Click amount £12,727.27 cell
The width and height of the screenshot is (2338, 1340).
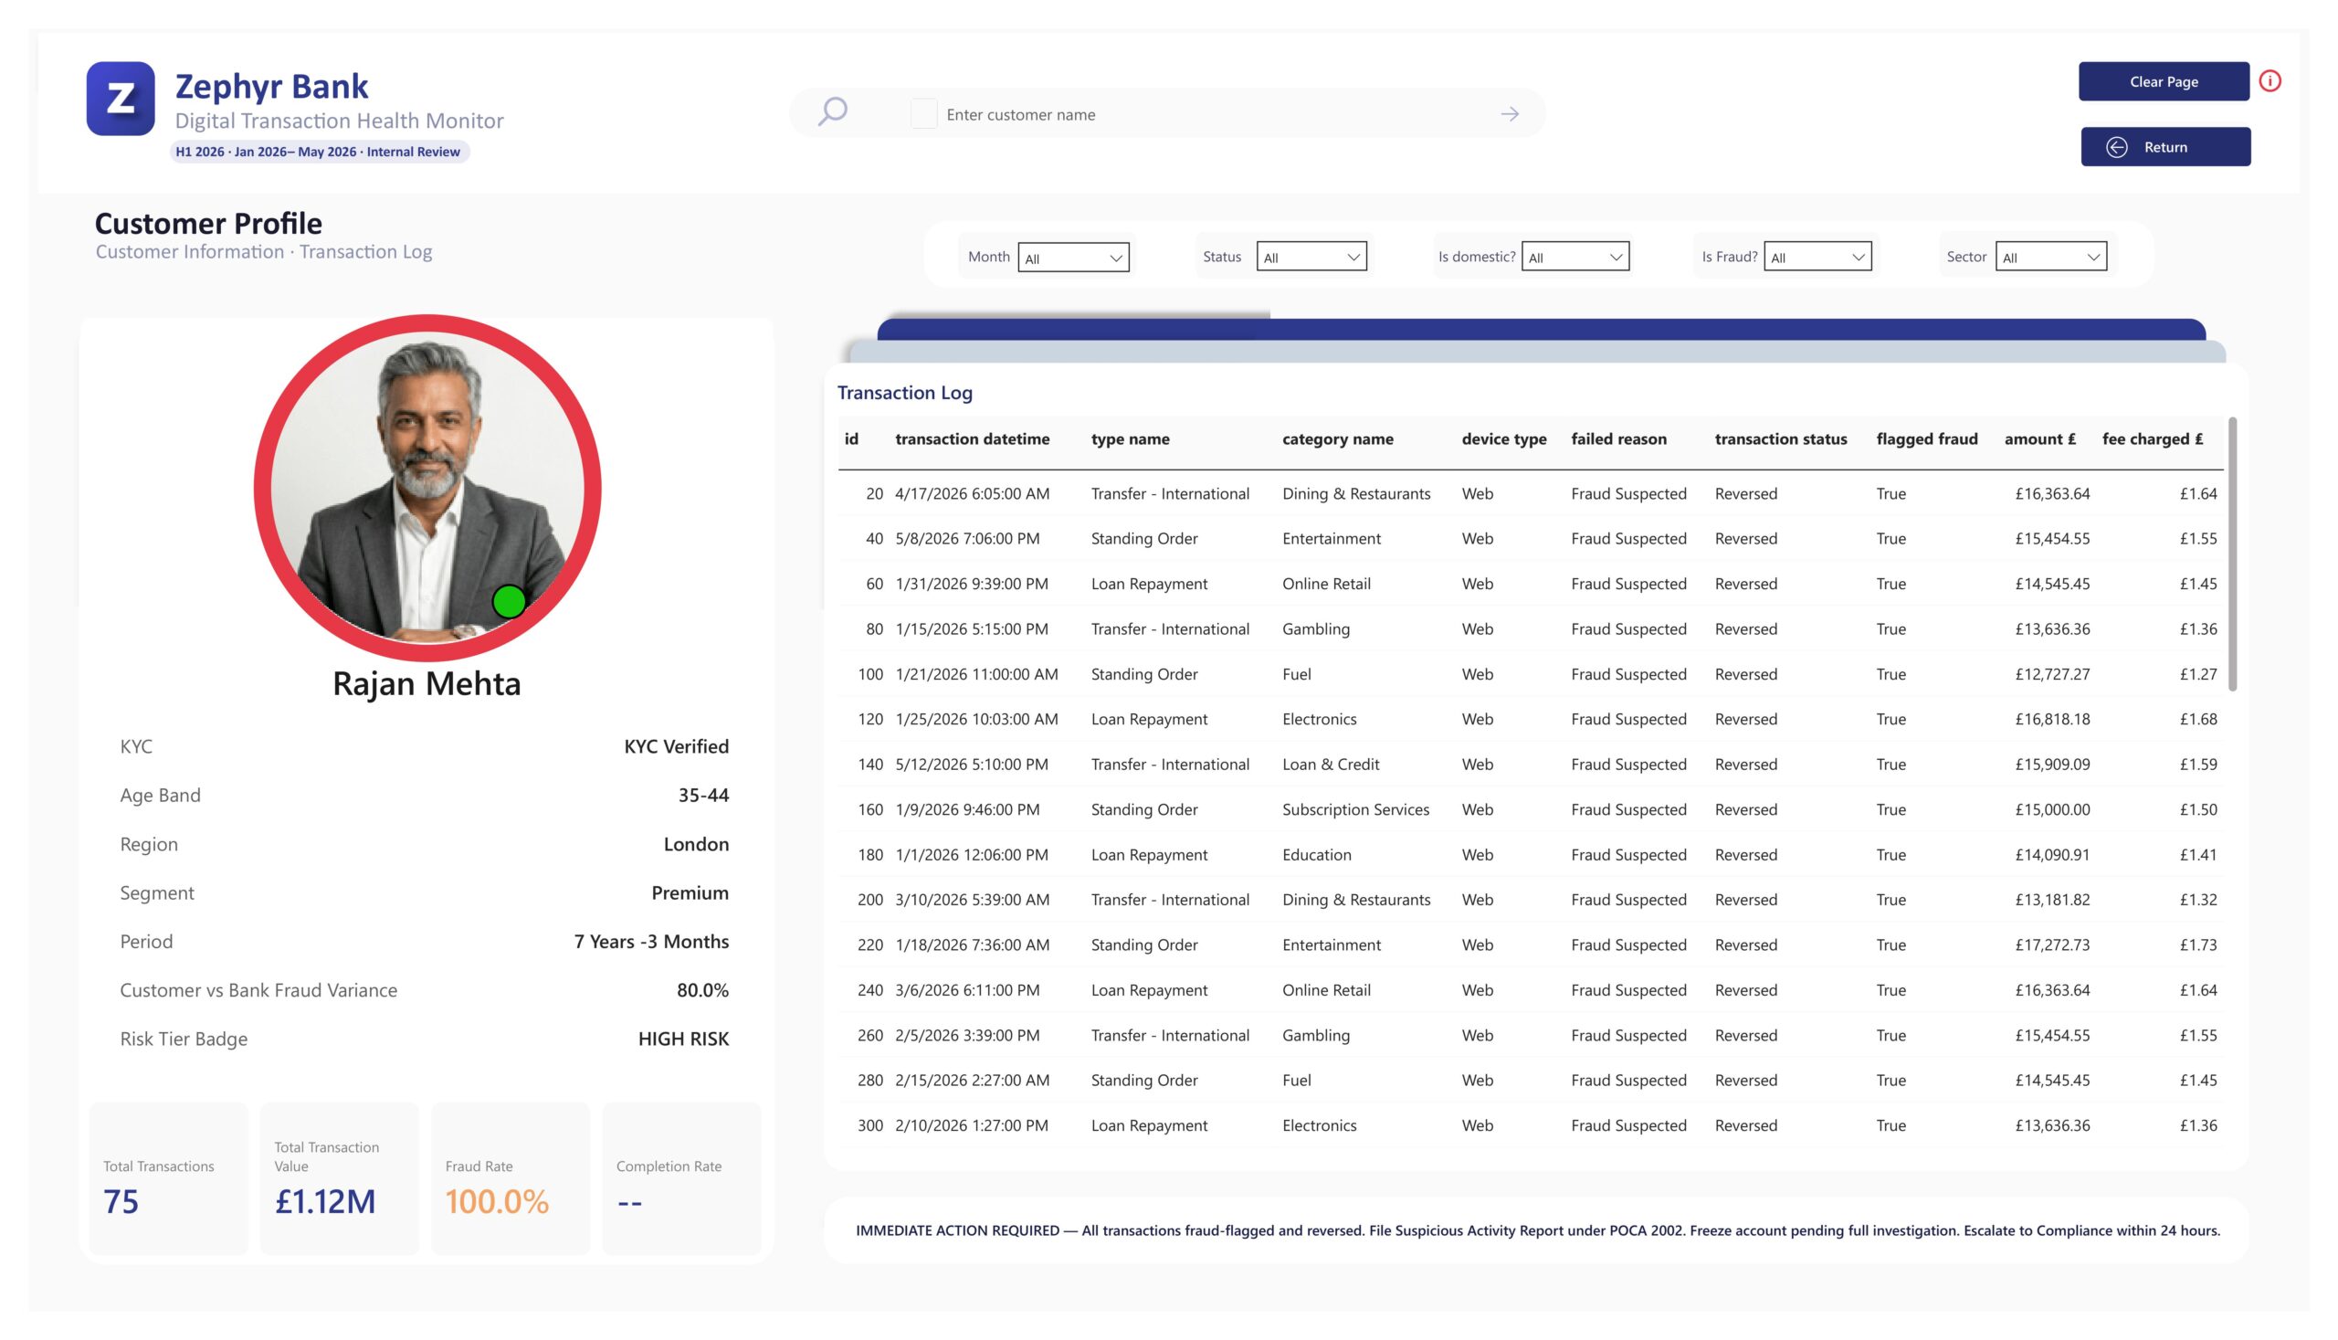click(x=2052, y=675)
